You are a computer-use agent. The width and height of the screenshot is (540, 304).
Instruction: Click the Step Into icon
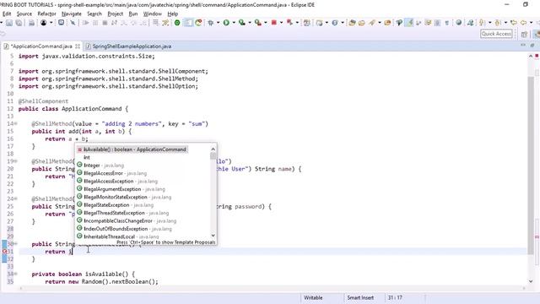pos(124,23)
